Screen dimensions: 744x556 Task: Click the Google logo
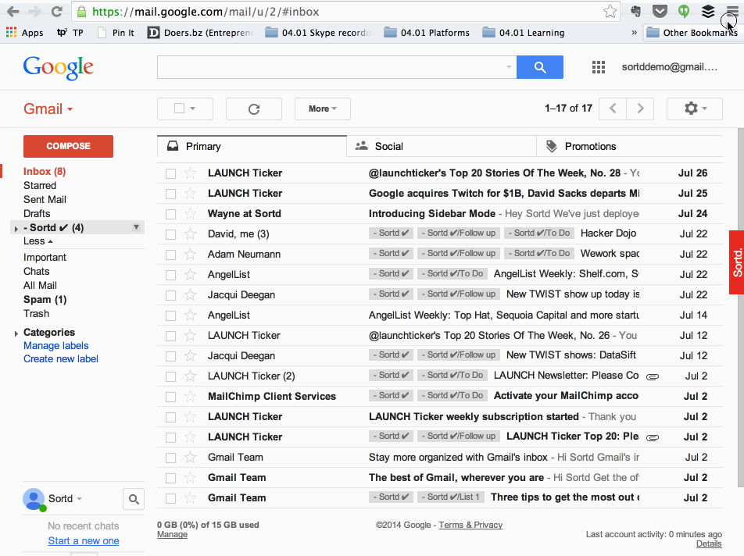(58, 68)
